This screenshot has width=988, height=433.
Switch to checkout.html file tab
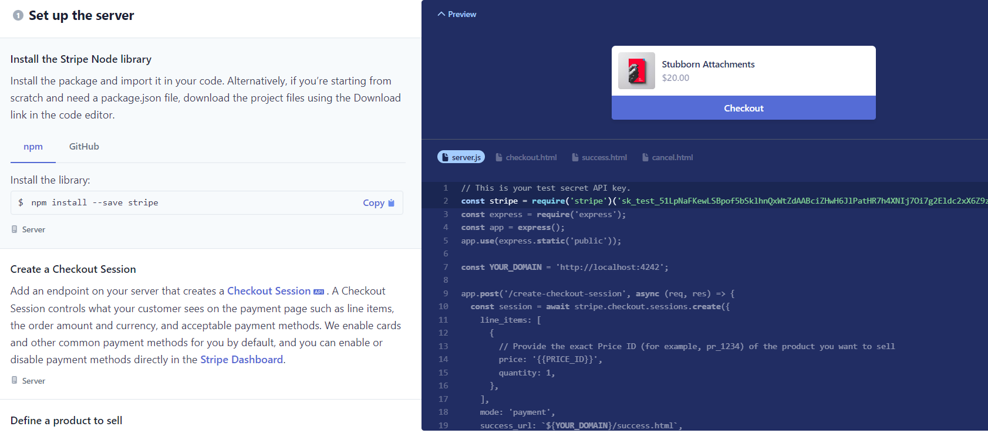pyautogui.click(x=526, y=157)
